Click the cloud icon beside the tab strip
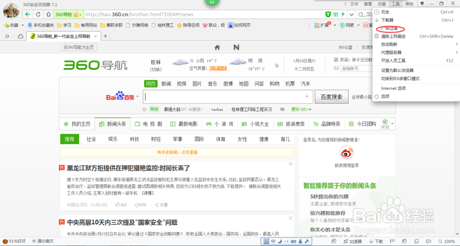The width and height of the screenshot is (460, 246). (21, 36)
